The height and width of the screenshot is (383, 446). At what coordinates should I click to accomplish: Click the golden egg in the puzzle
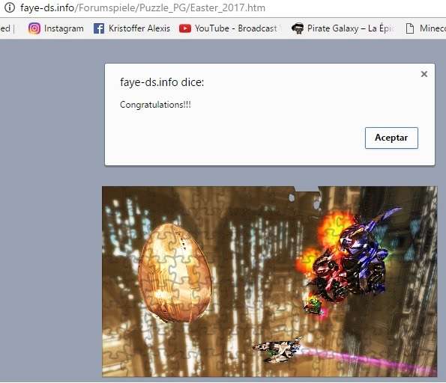[175, 273]
